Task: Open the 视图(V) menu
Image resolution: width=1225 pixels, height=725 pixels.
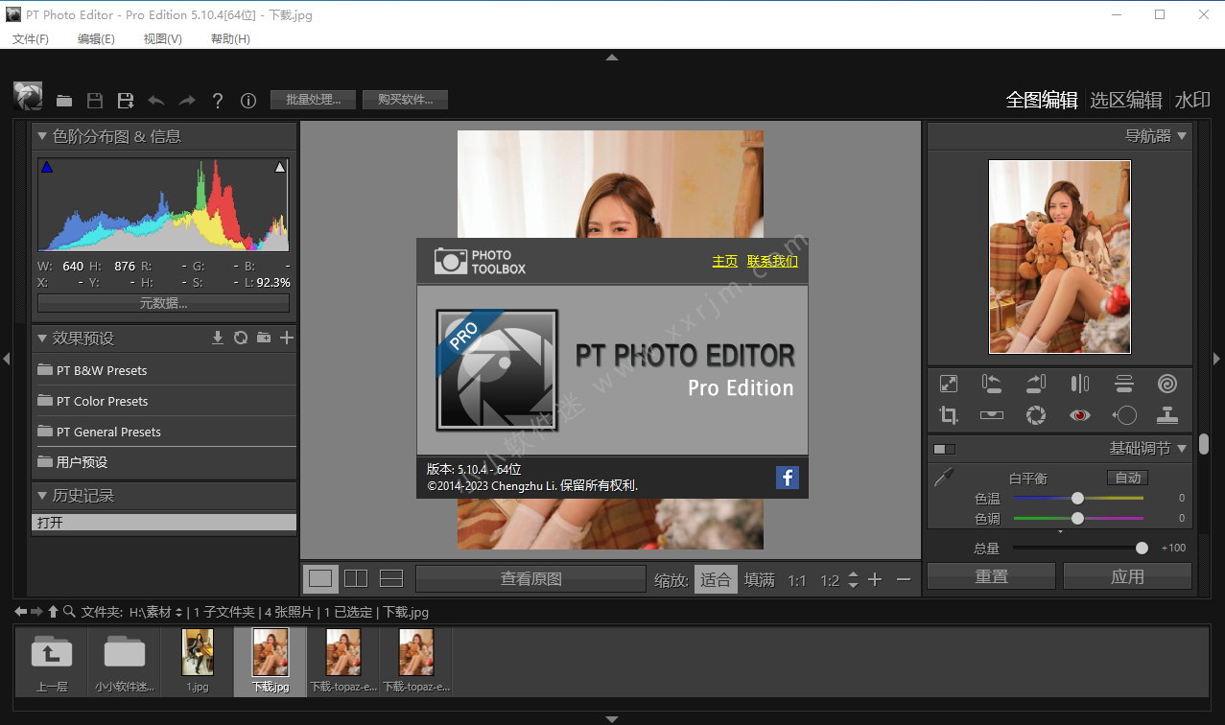Action: point(163,38)
